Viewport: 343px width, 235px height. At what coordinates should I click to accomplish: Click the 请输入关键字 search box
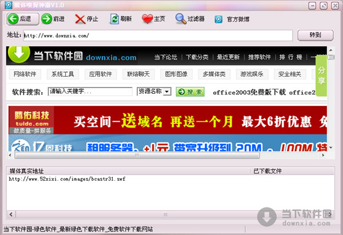click(x=90, y=91)
